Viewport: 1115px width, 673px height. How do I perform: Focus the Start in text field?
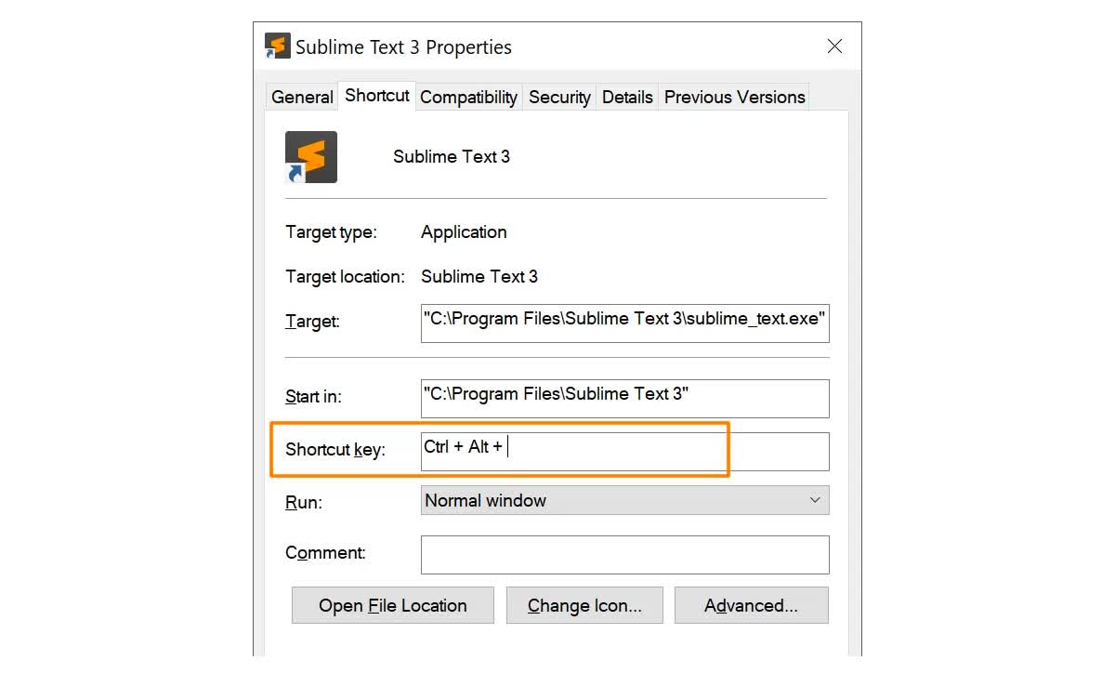[624, 398]
